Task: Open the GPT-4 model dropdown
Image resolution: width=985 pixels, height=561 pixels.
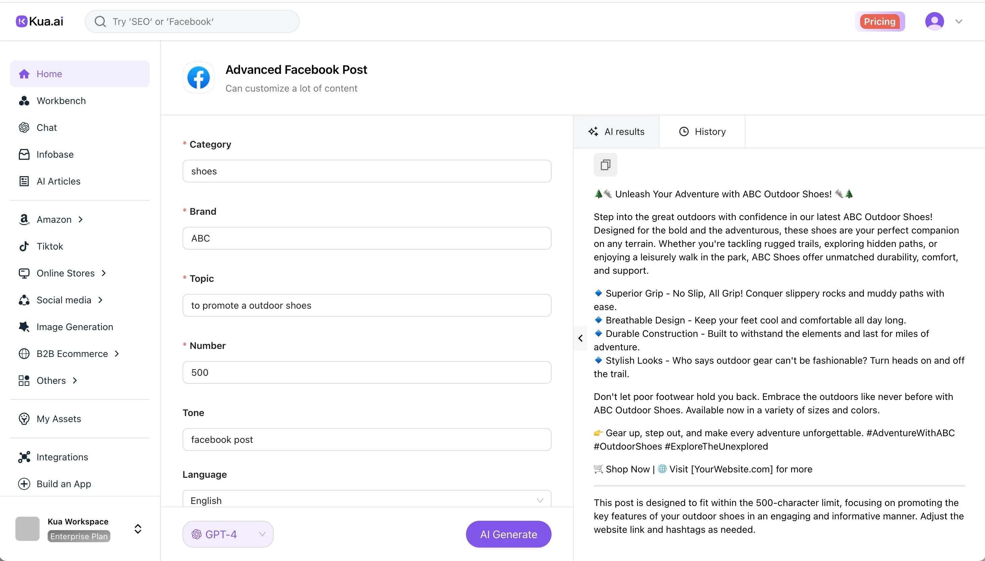Action: point(227,533)
